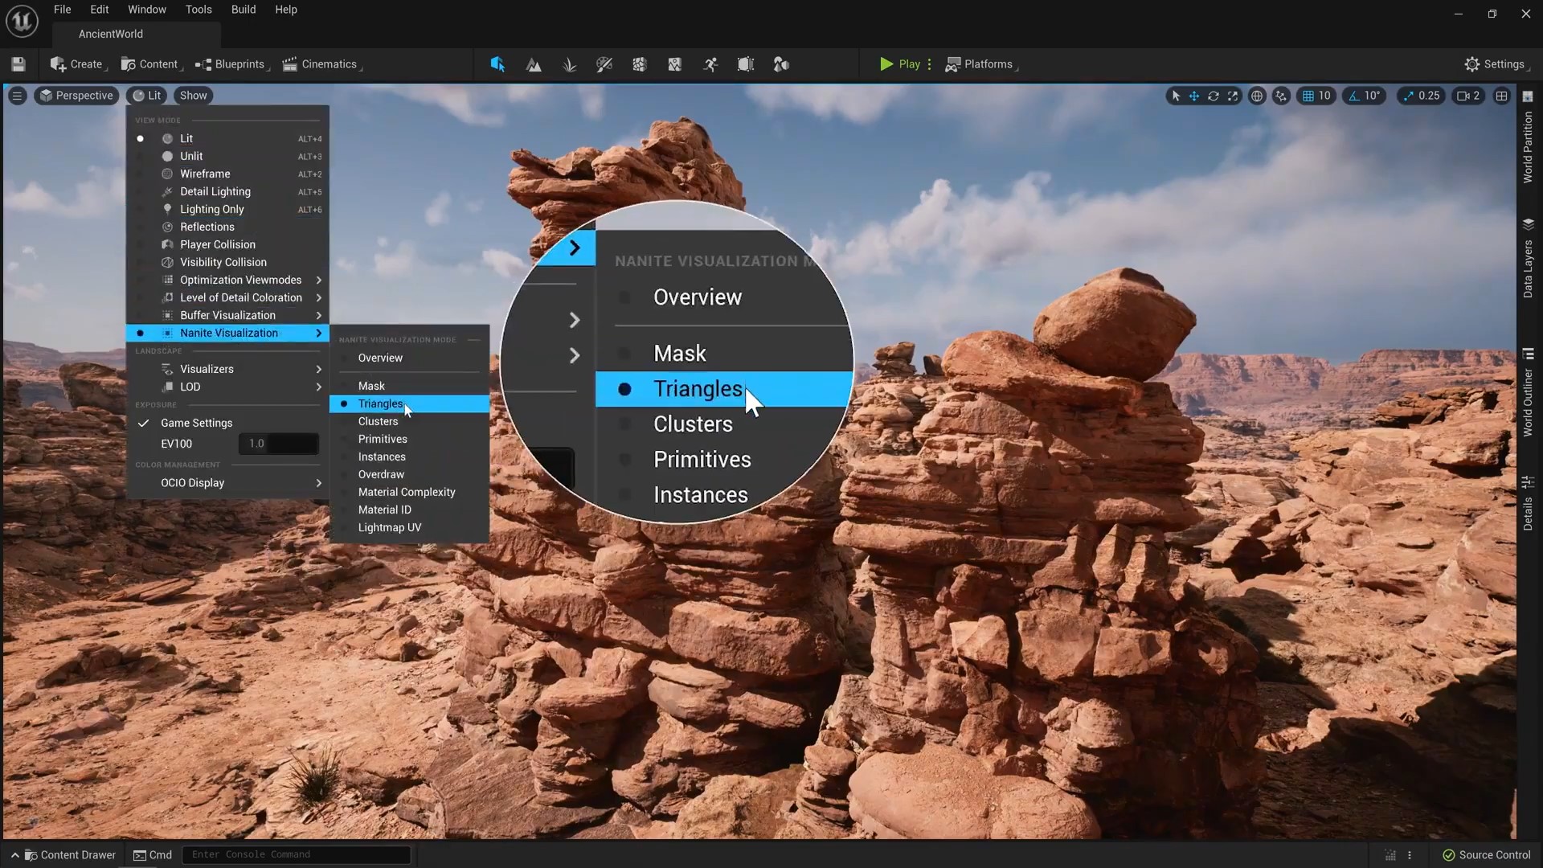Click the surface snapping globe icon
The image size is (1543, 868).
[1257, 96]
